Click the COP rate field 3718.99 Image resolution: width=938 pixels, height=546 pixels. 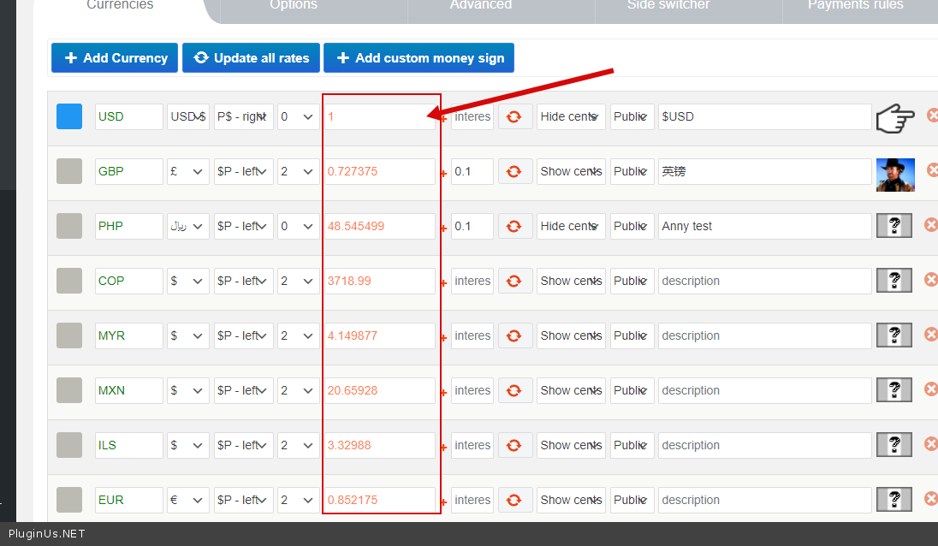(379, 281)
